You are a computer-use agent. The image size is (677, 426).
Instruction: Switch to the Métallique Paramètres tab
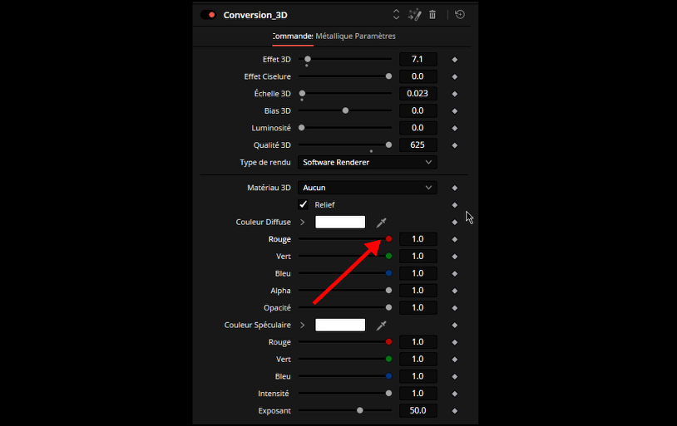coord(356,37)
